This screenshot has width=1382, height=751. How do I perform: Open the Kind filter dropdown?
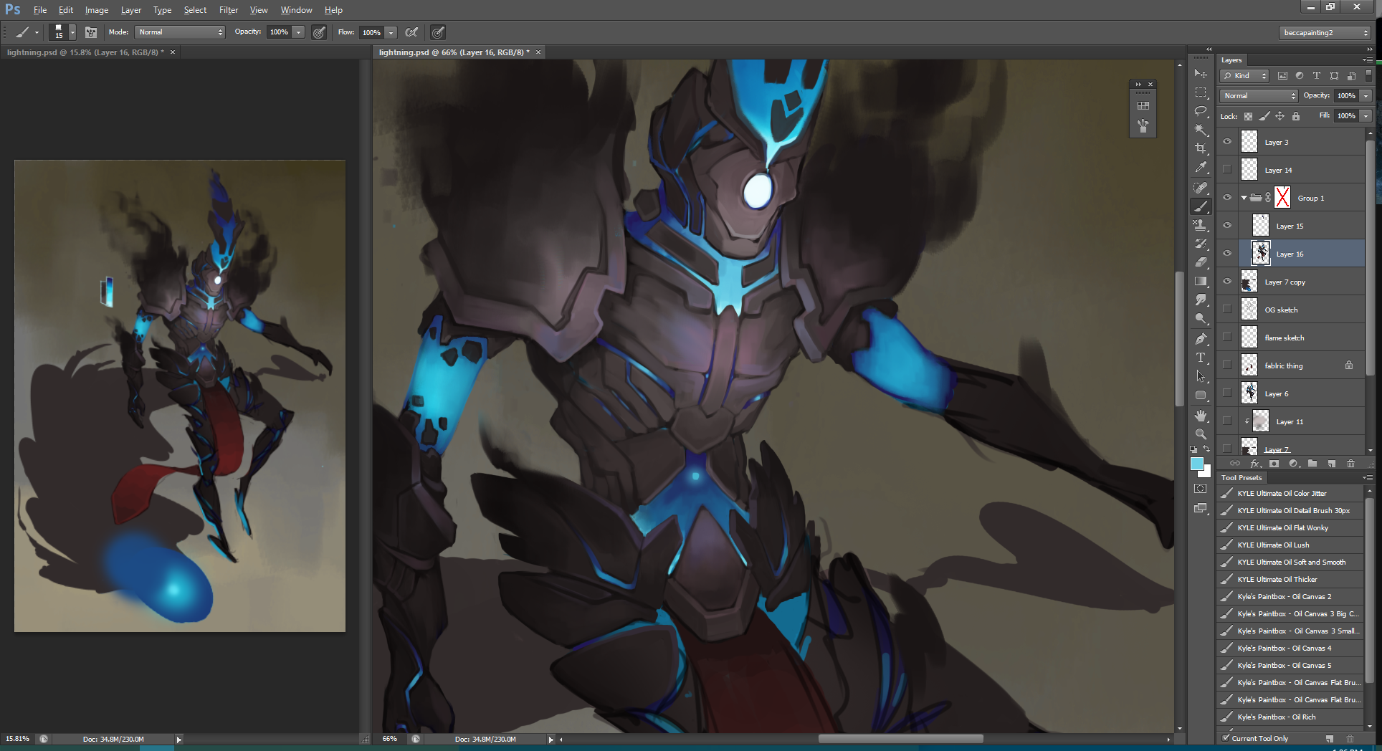point(1245,76)
